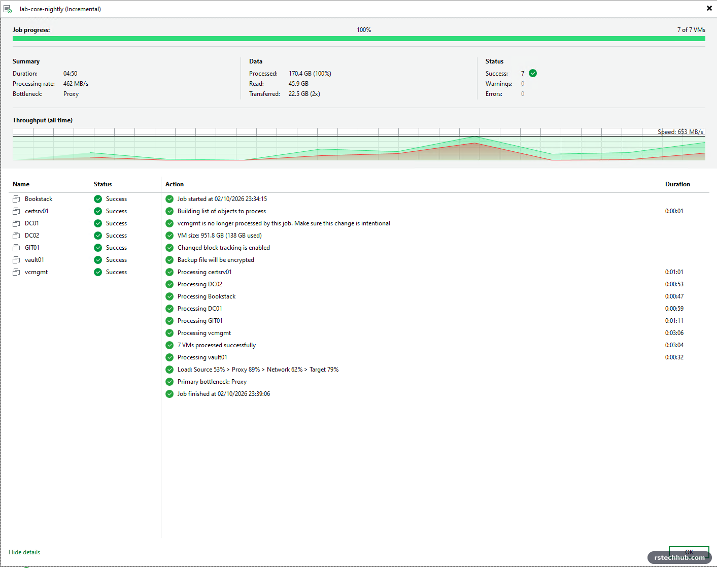This screenshot has height=568, width=717.
Task: Select the vcmgmt VM row
Action: click(85, 272)
